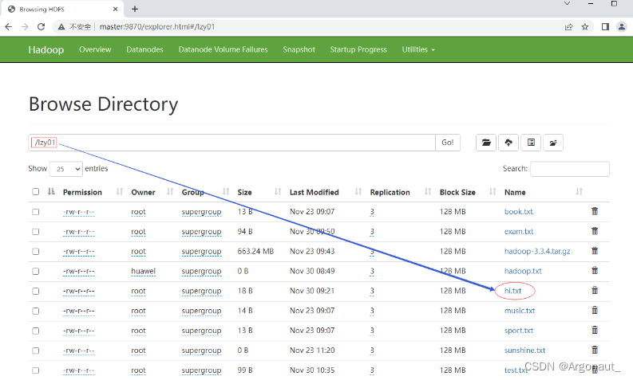Click the create directory folder icon
Image resolution: width=633 pixels, height=380 pixels.
486,143
